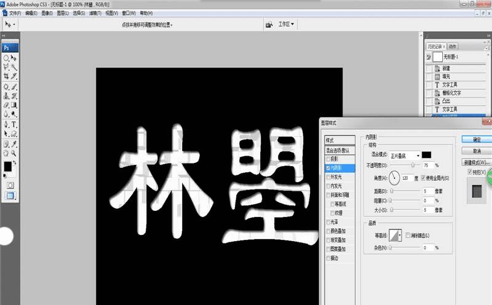Open the 图像(I) menu
492x305 pixels.
click(47, 13)
